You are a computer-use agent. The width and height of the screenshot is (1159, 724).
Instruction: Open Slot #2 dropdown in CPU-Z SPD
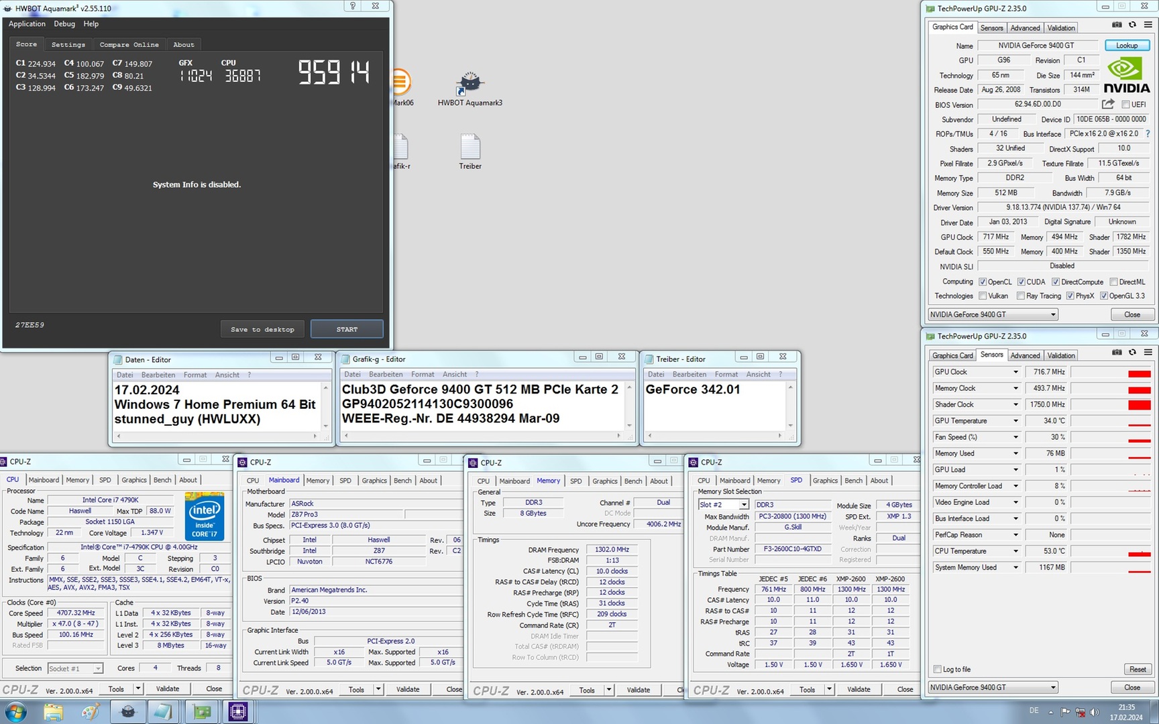click(744, 505)
